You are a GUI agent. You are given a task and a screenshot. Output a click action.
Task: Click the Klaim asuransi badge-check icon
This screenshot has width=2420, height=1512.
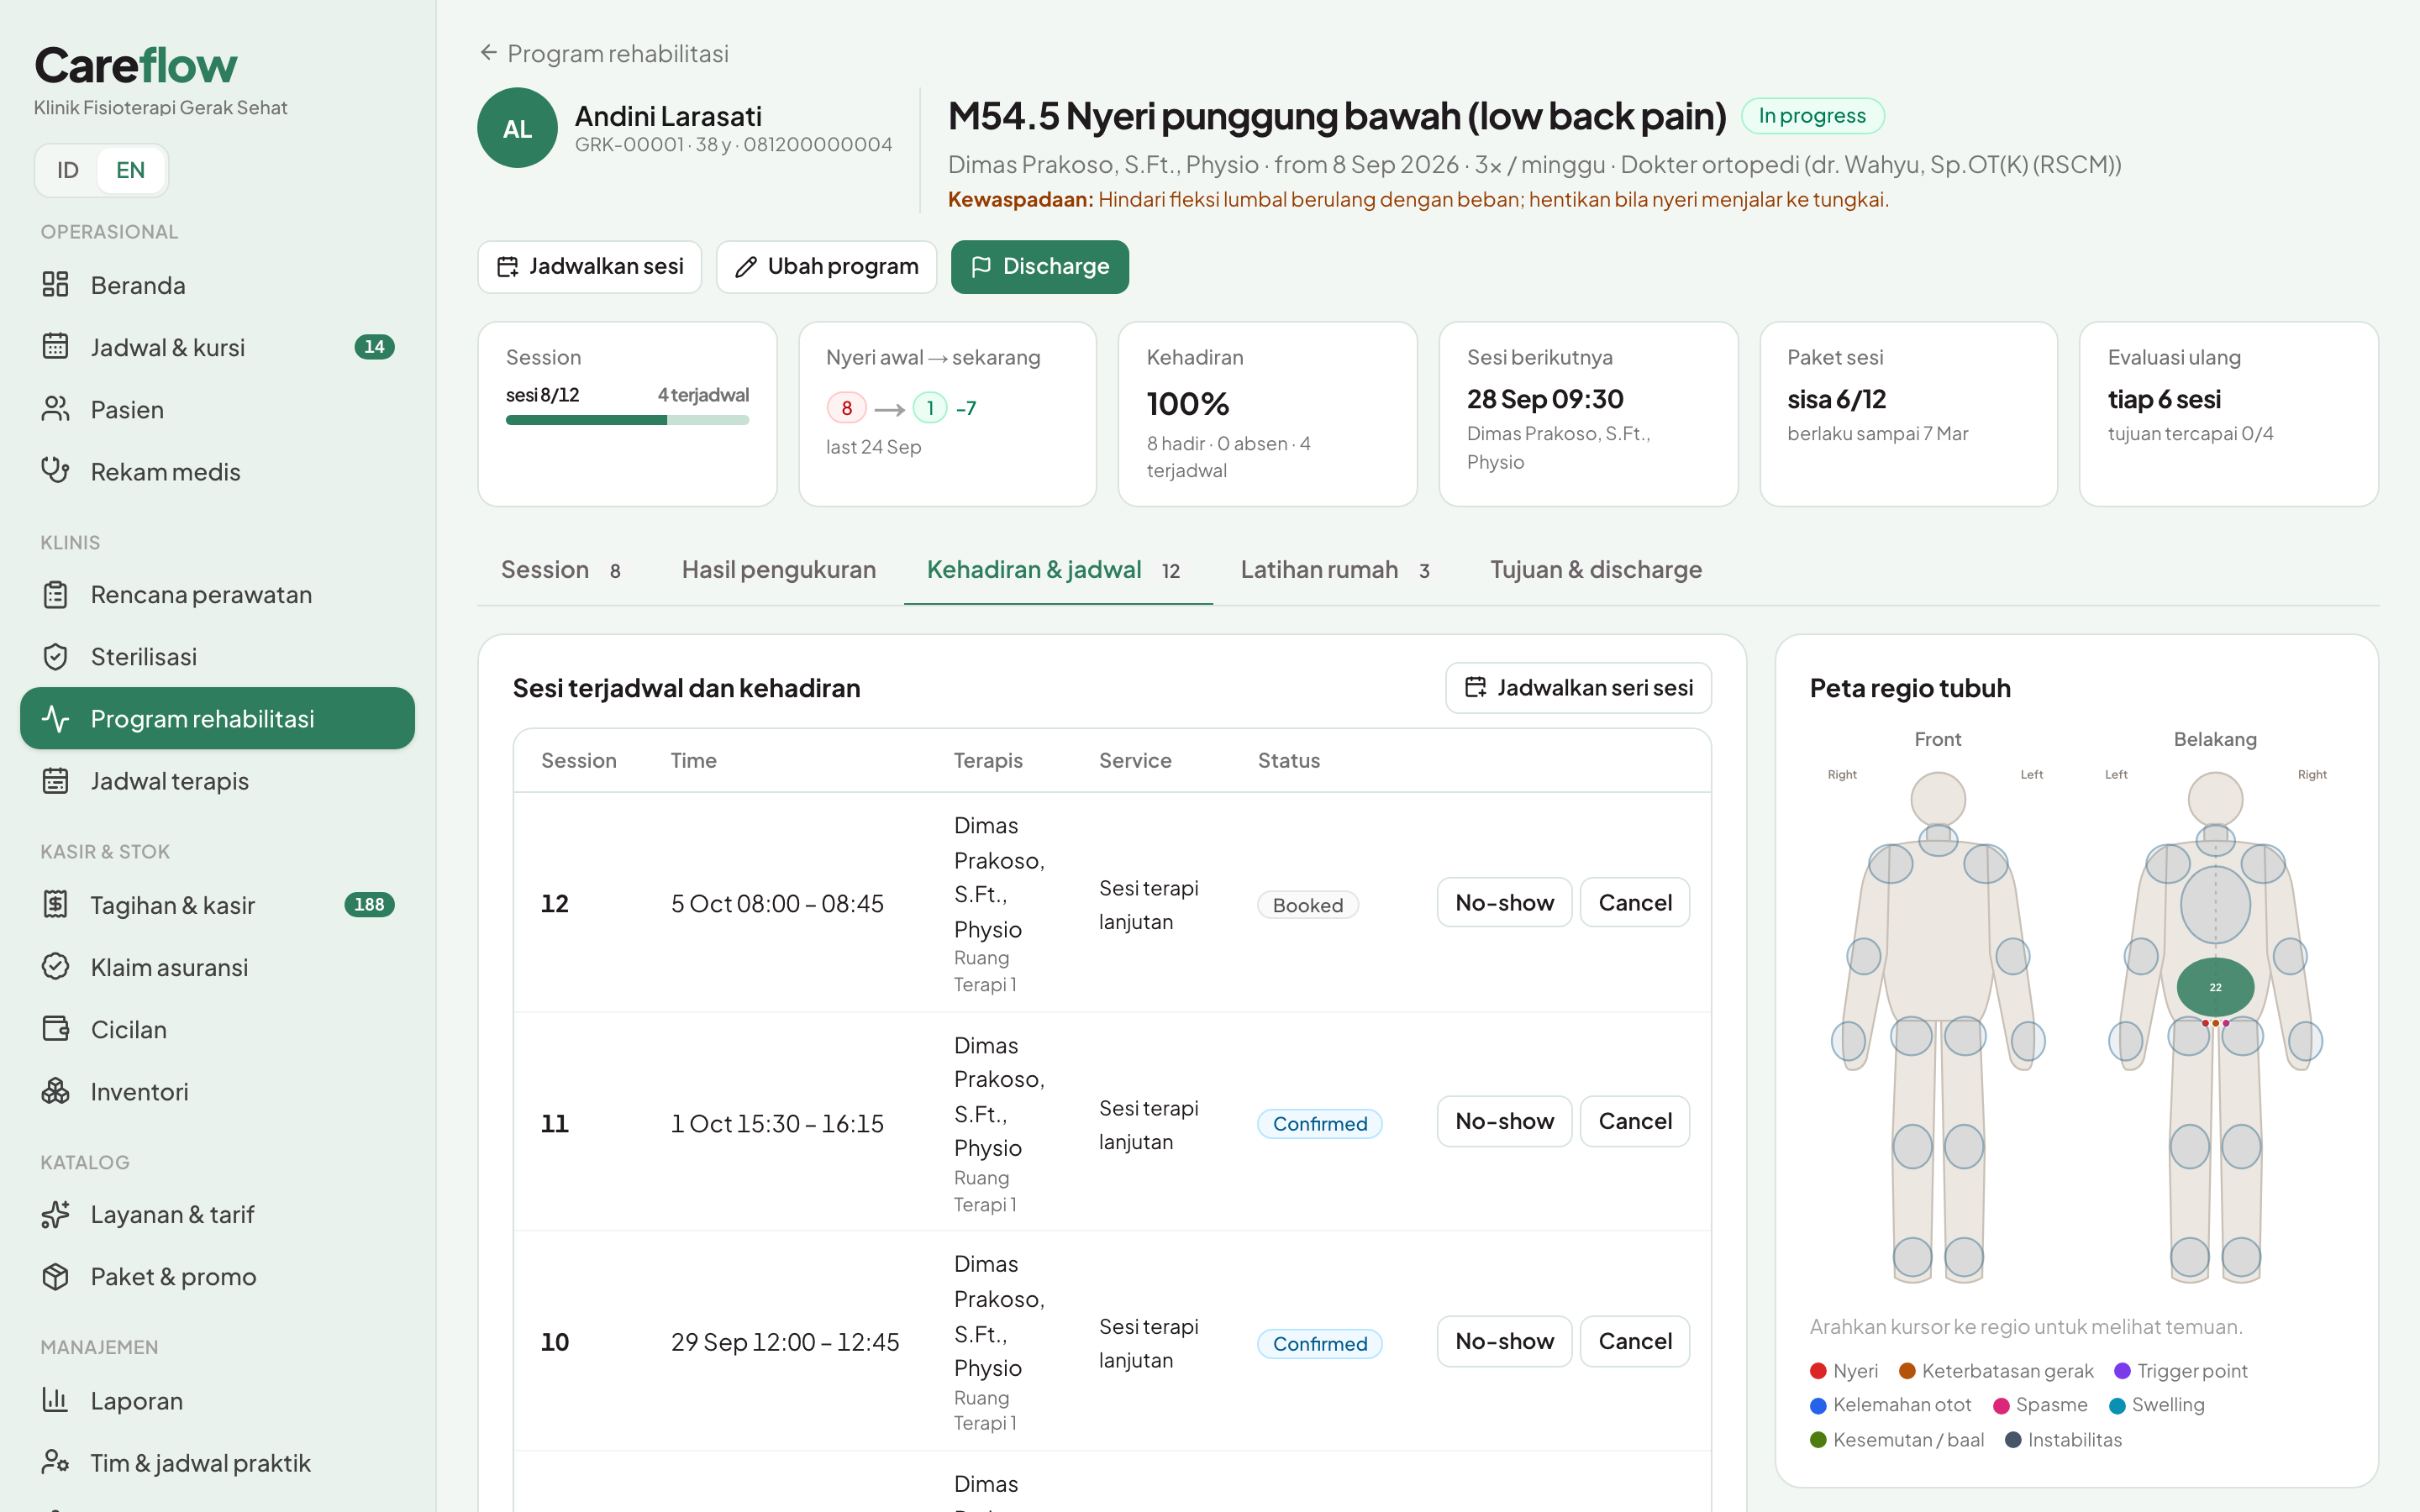55,967
